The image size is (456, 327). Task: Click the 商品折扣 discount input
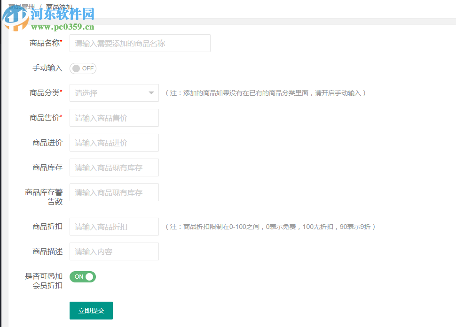(114, 227)
